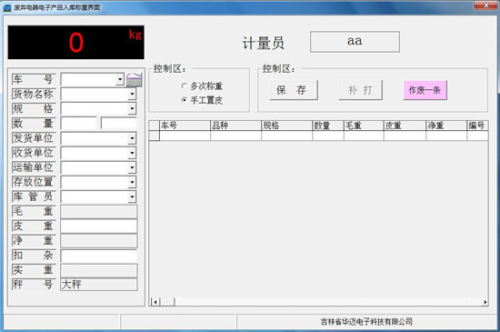Expand the 发货单位 combo box

(132, 138)
